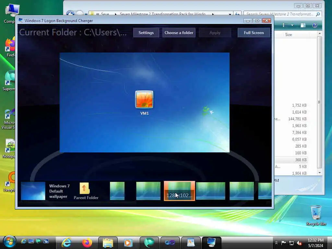Screen dimensions: 332x249
Task: Open the Visual Studio taskbar button
Action: [170, 243]
